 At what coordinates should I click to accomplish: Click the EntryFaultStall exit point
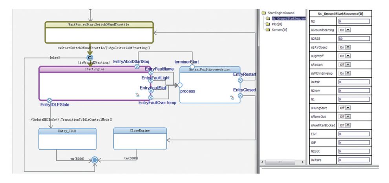(x=151, y=91)
